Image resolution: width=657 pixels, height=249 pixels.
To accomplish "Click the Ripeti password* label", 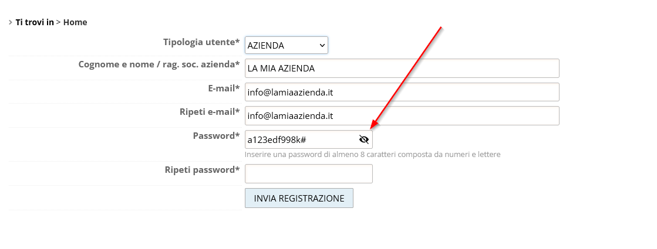I will (203, 170).
